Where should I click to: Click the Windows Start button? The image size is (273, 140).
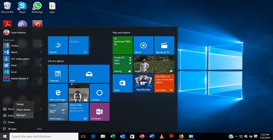click(5, 136)
